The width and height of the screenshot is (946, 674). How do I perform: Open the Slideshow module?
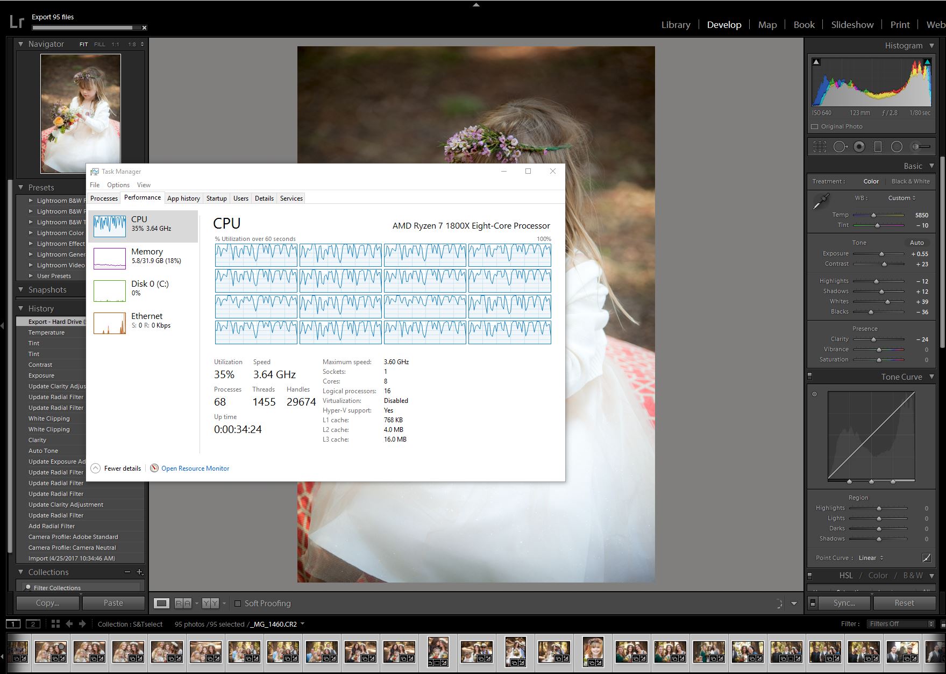852,25
